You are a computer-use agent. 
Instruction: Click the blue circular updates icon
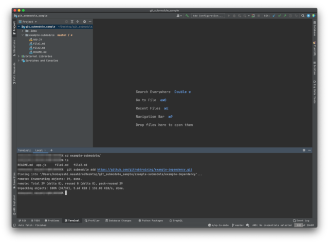pyautogui.click(x=308, y=16)
